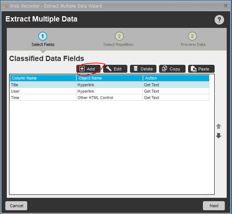Click Hyperlink cell in User row
Viewport: 232px width, 214px height.
coord(109,91)
